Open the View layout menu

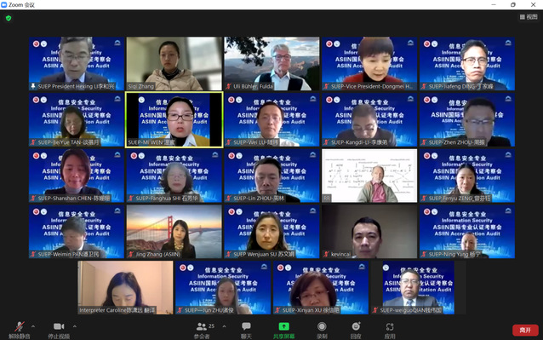(x=529, y=17)
